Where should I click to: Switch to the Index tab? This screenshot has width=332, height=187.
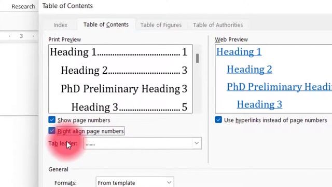pyautogui.click(x=60, y=25)
